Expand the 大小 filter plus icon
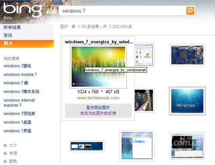 (5, 146)
